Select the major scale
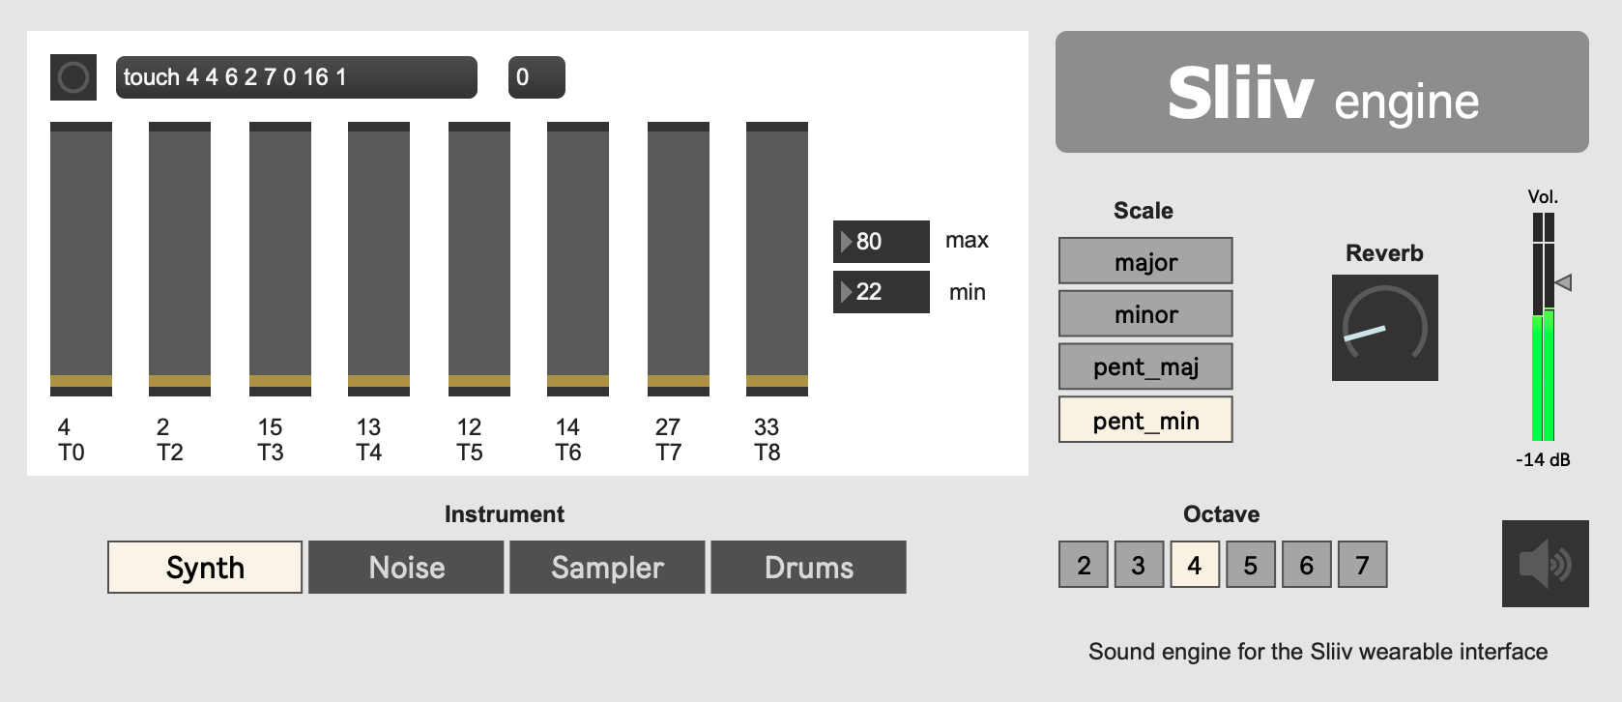1622x702 pixels. click(x=1145, y=261)
